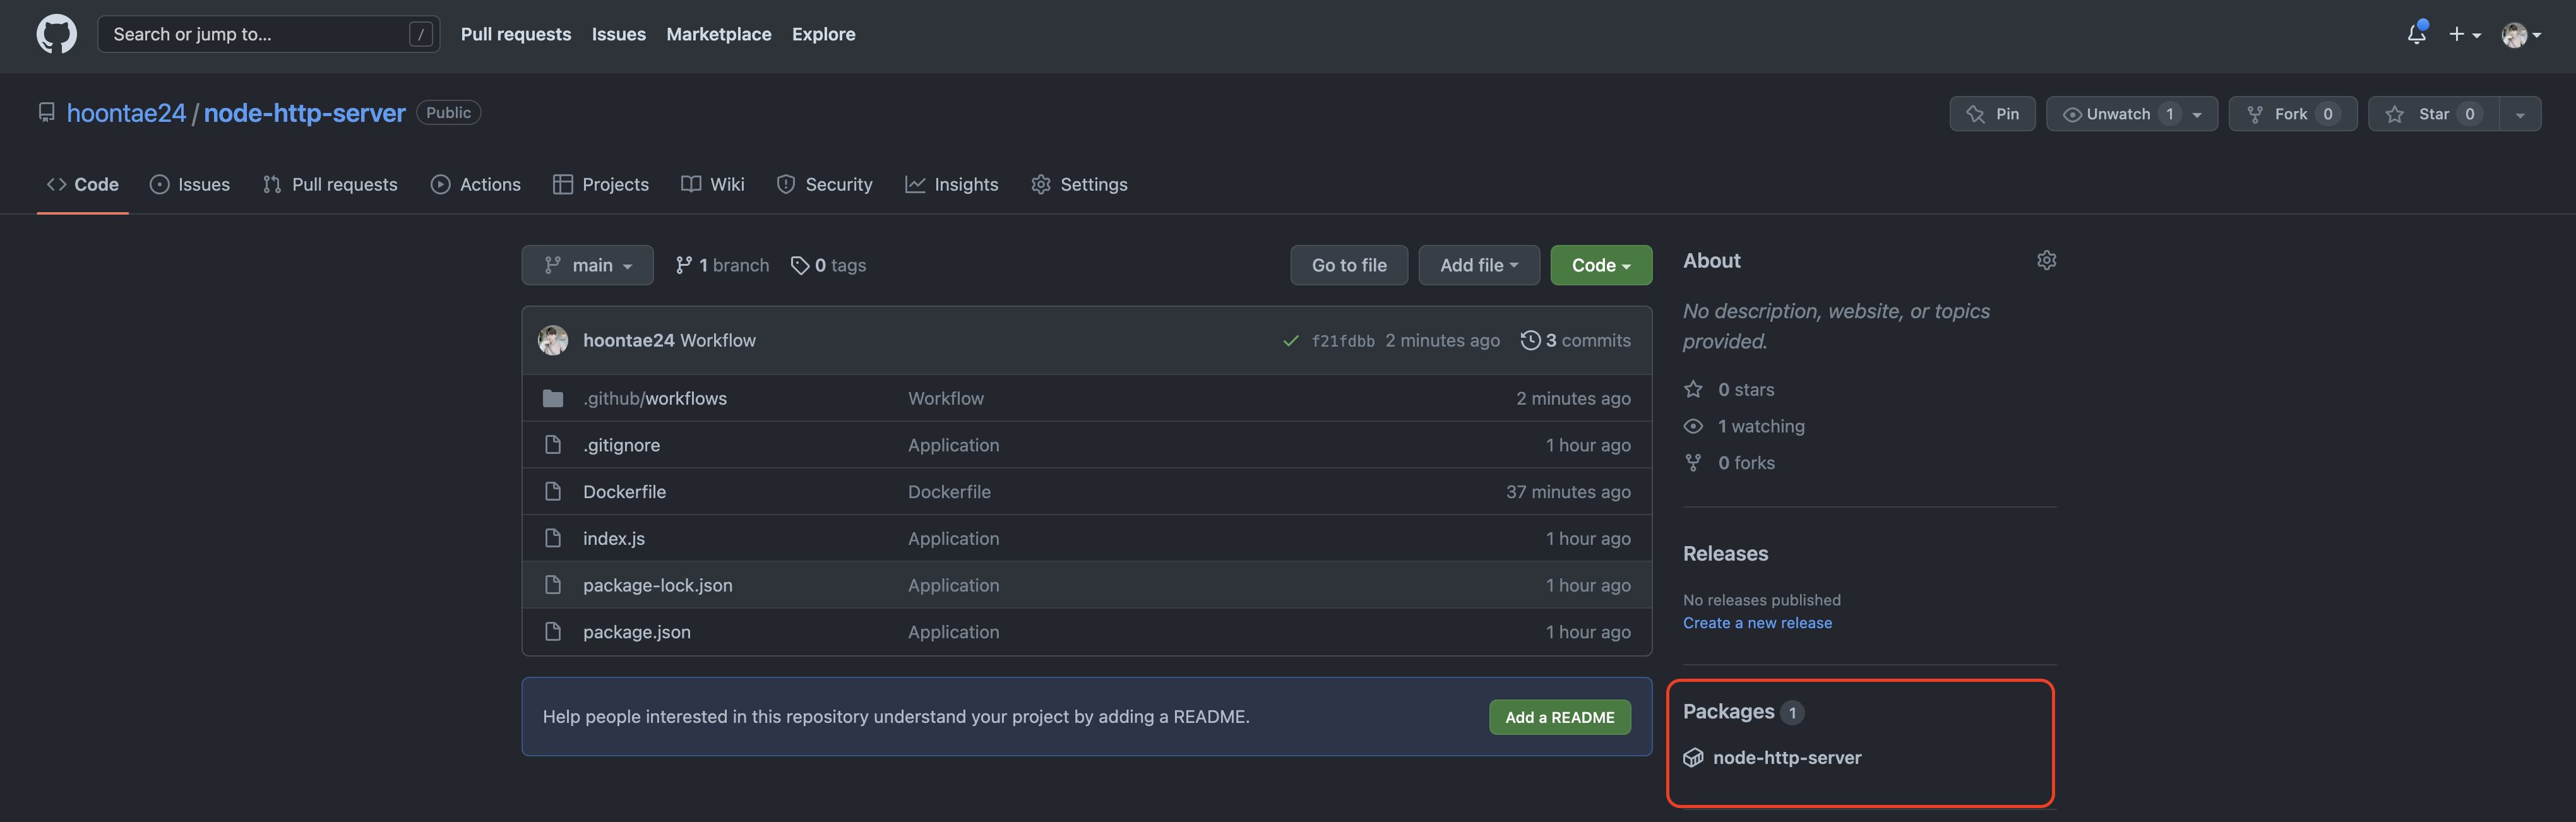Open the node-http-server package link

pos(1787,757)
